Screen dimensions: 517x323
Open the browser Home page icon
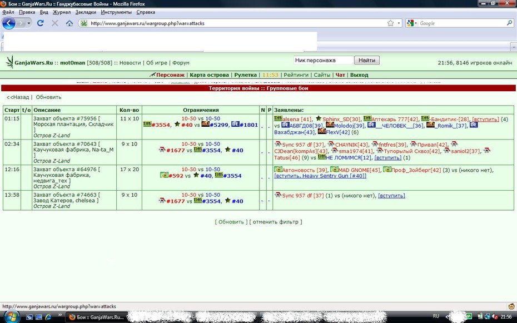(69, 23)
